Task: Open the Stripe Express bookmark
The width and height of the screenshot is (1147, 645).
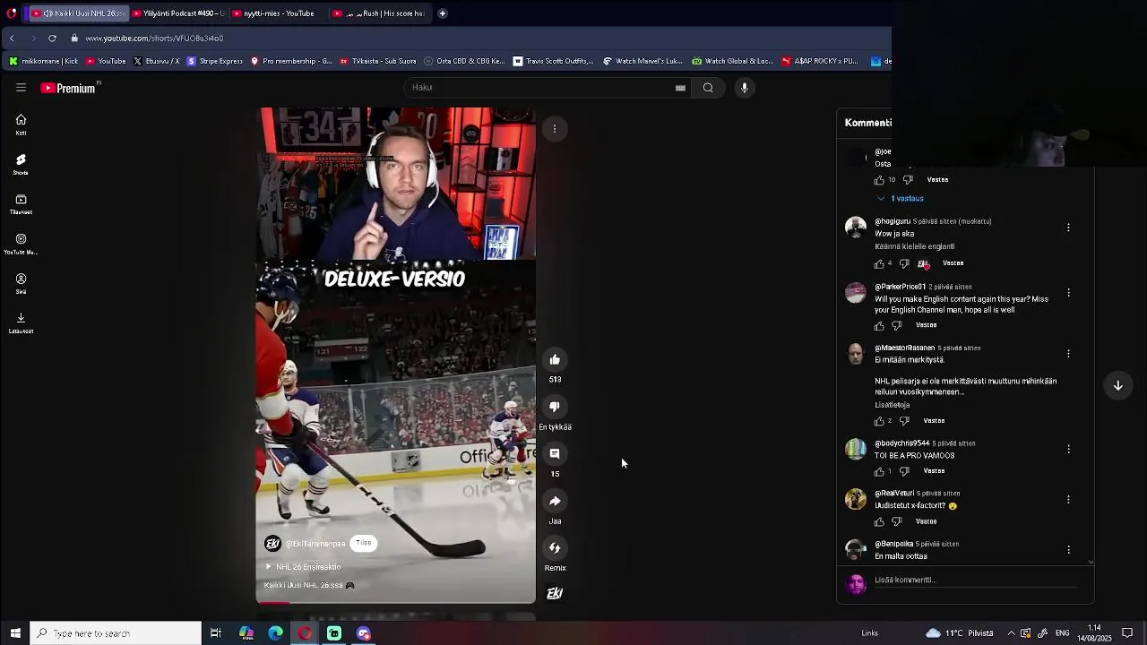Action: (x=214, y=61)
